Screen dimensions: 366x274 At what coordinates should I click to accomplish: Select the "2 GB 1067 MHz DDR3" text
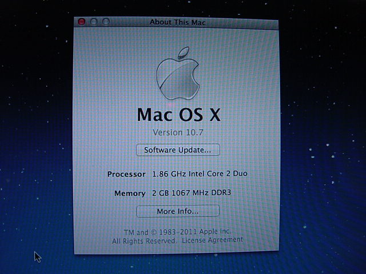click(x=192, y=193)
